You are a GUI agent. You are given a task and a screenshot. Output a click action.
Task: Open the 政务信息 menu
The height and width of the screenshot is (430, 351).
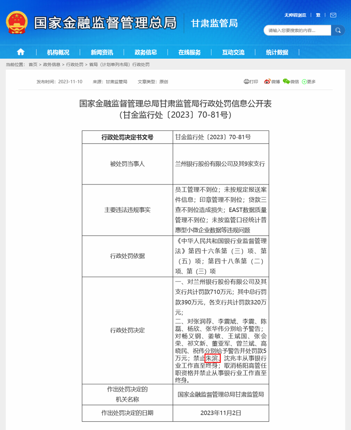click(146, 52)
